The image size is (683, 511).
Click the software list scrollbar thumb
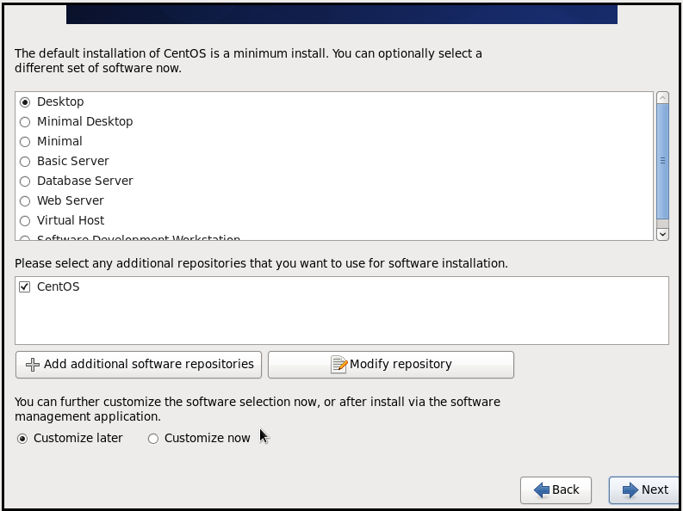(x=662, y=160)
